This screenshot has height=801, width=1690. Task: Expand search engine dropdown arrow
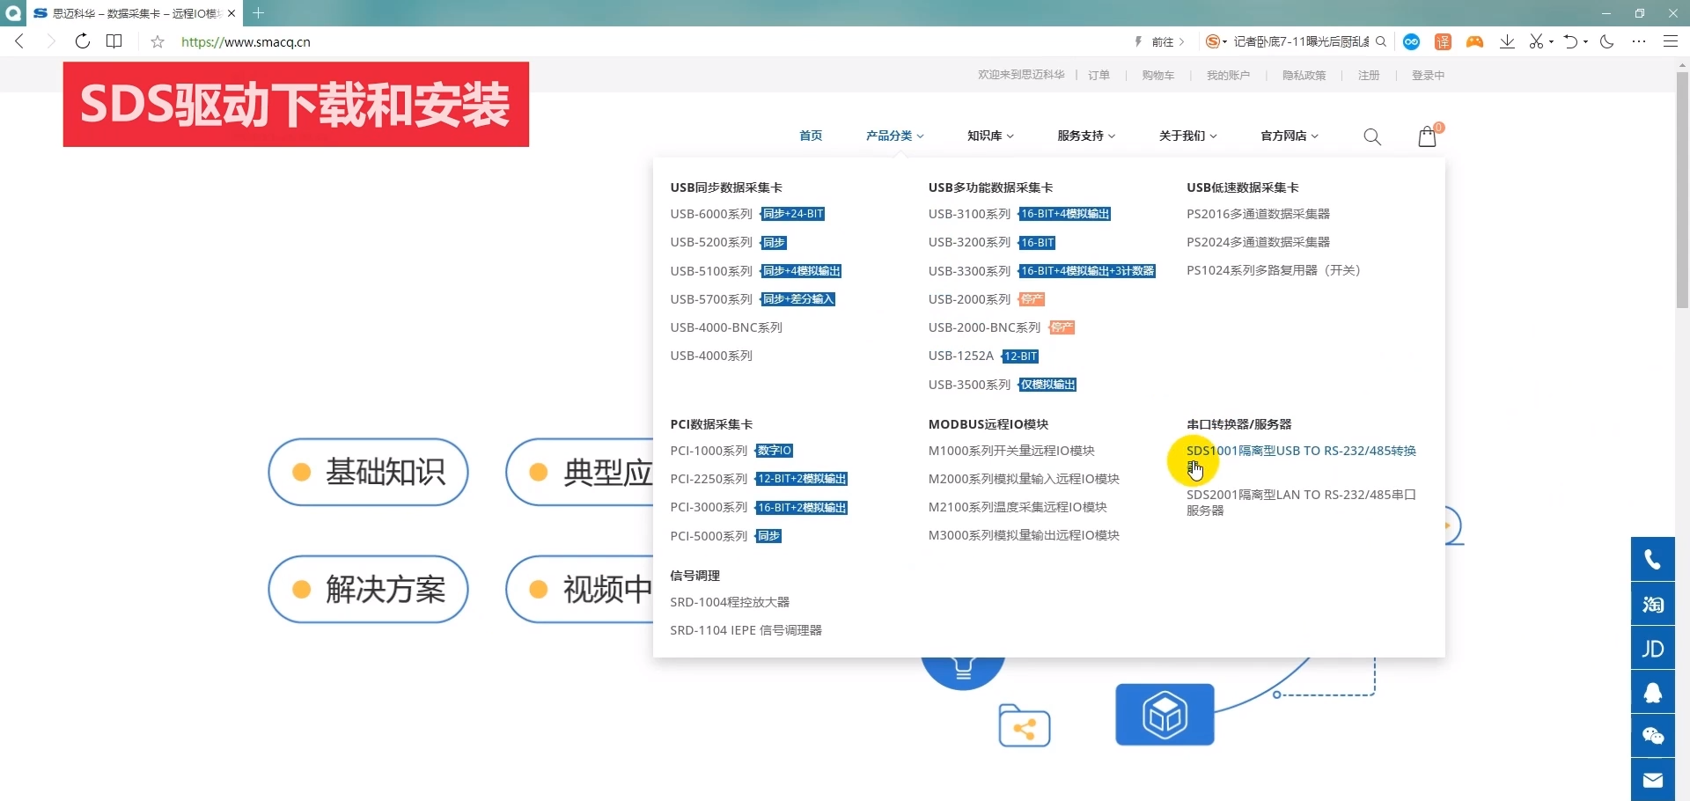click(x=1224, y=42)
